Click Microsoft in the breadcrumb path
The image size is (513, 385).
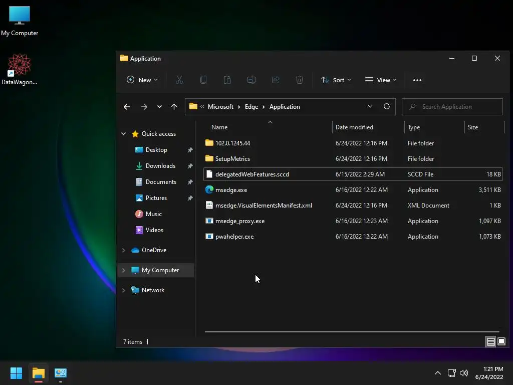point(220,107)
